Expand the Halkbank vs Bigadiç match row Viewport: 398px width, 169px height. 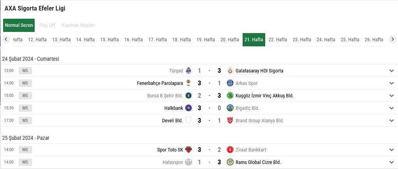(391, 108)
